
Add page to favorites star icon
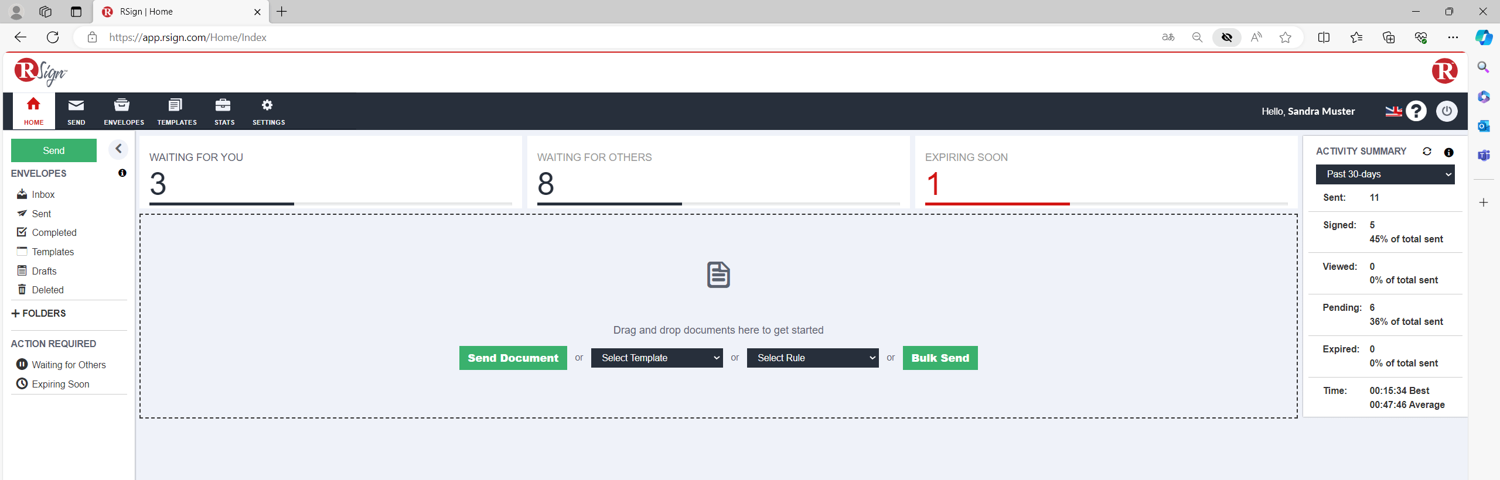1286,37
